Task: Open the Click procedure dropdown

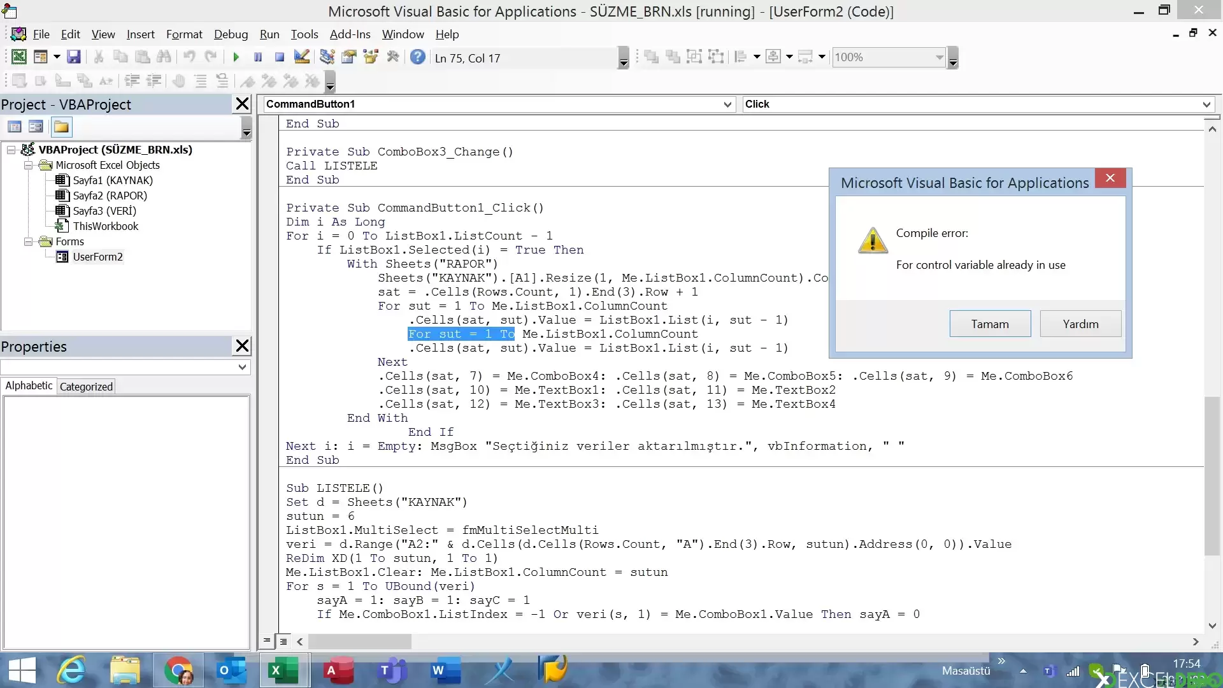Action: 1206,104
